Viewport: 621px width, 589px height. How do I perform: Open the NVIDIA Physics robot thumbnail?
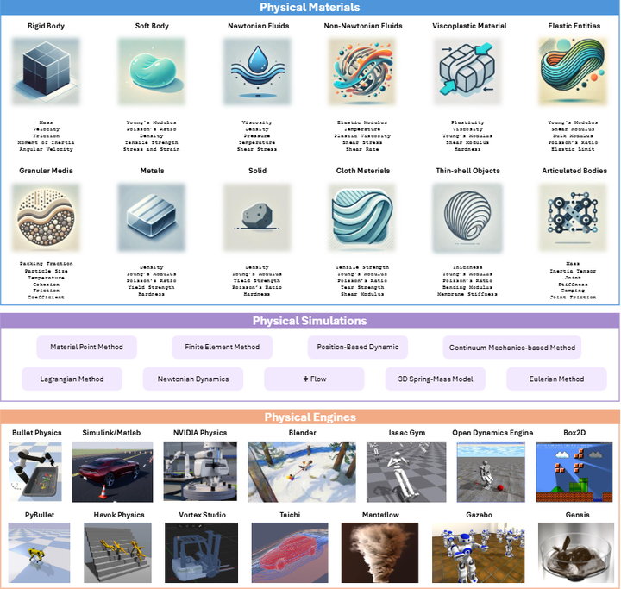[200, 472]
